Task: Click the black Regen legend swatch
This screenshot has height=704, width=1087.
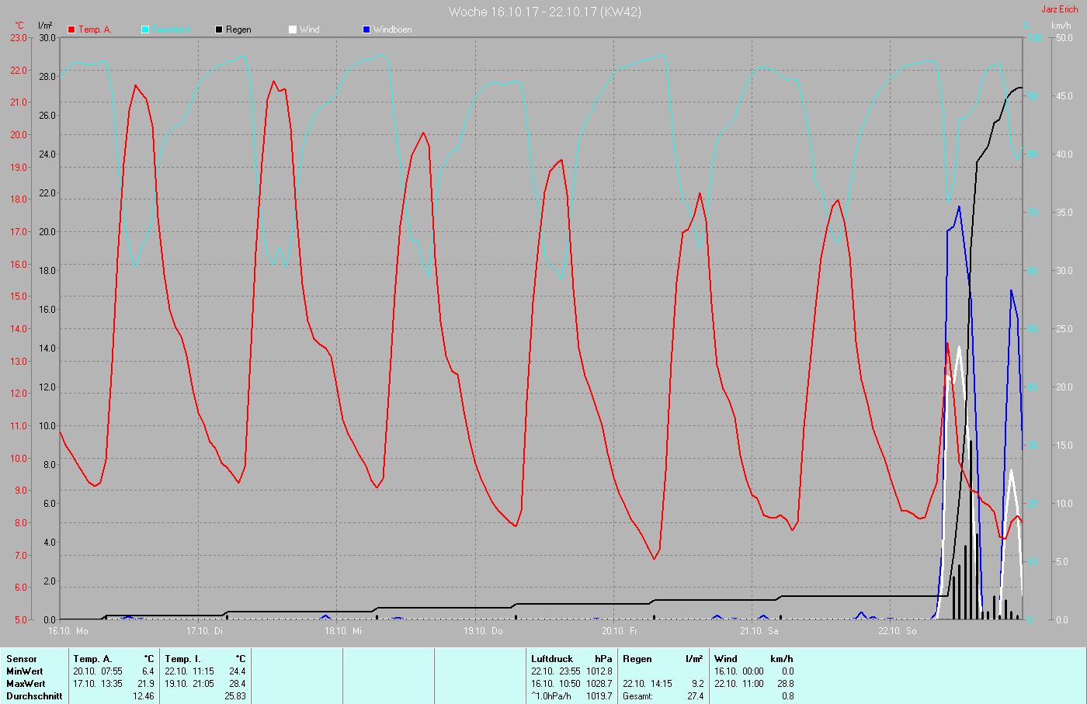Action: pos(219,29)
